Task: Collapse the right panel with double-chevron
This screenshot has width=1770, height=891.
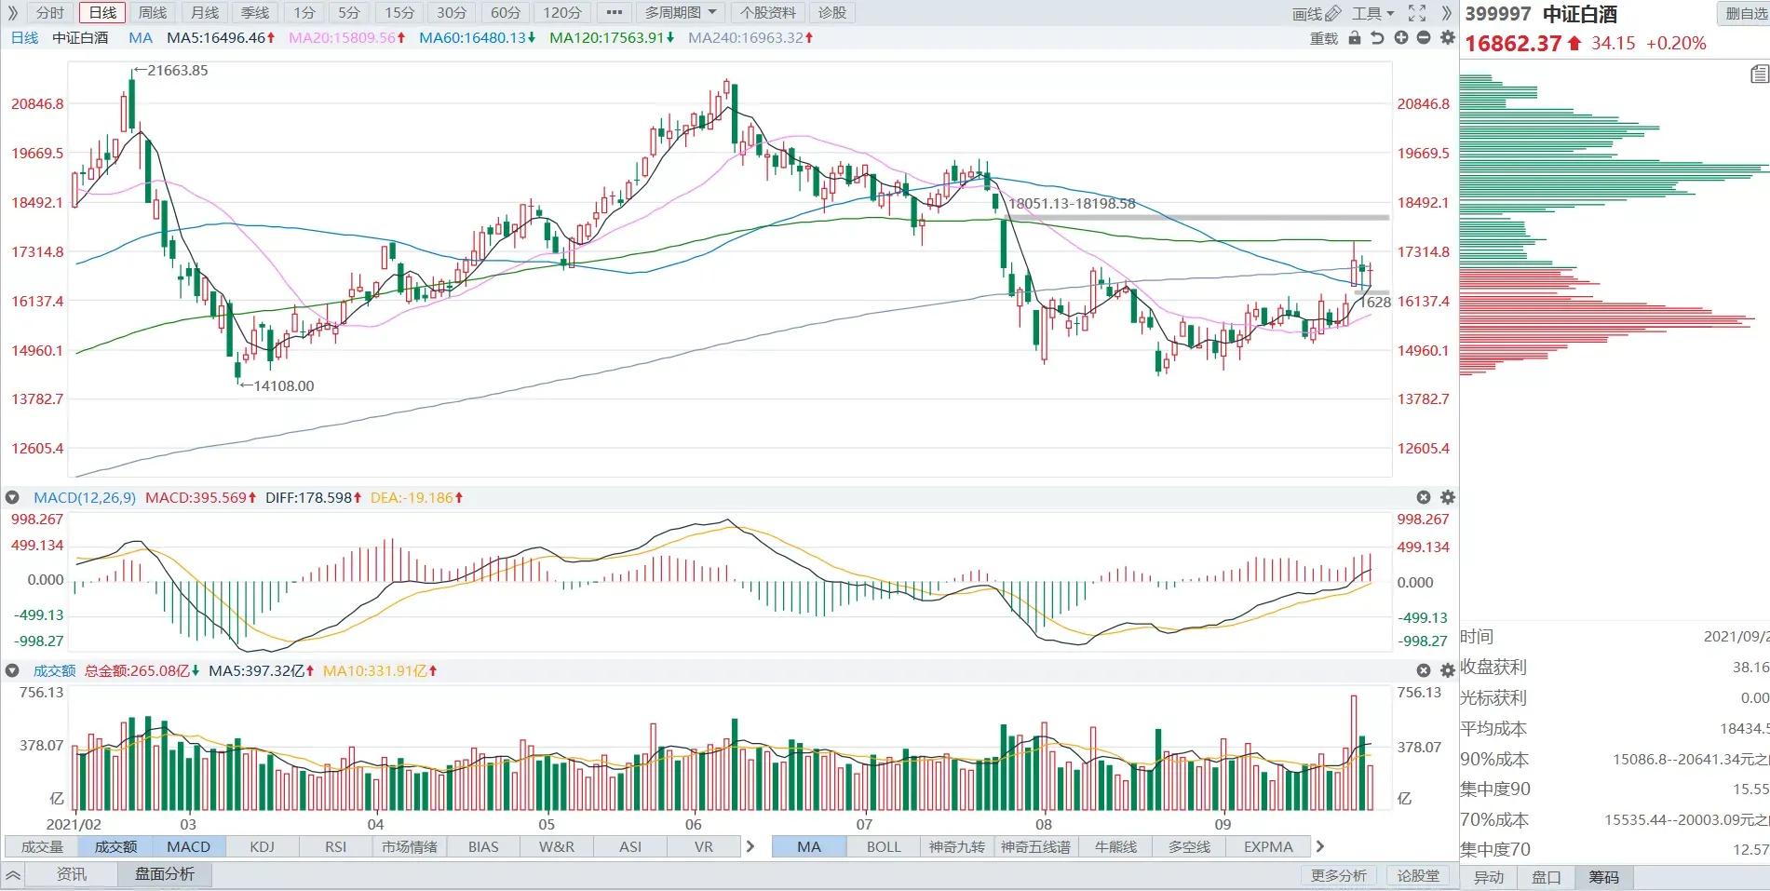Action: (1446, 13)
